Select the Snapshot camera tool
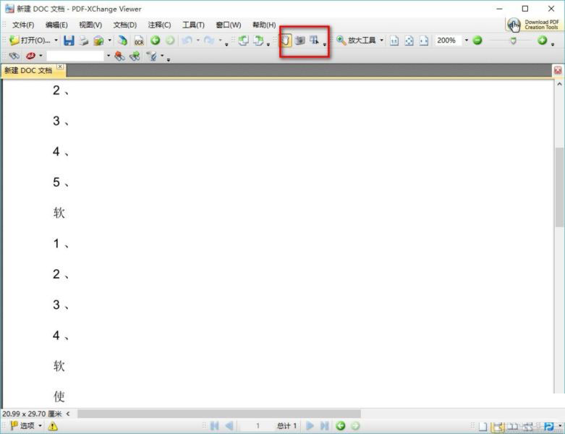The width and height of the screenshot is (565, 434). [300, 41]
